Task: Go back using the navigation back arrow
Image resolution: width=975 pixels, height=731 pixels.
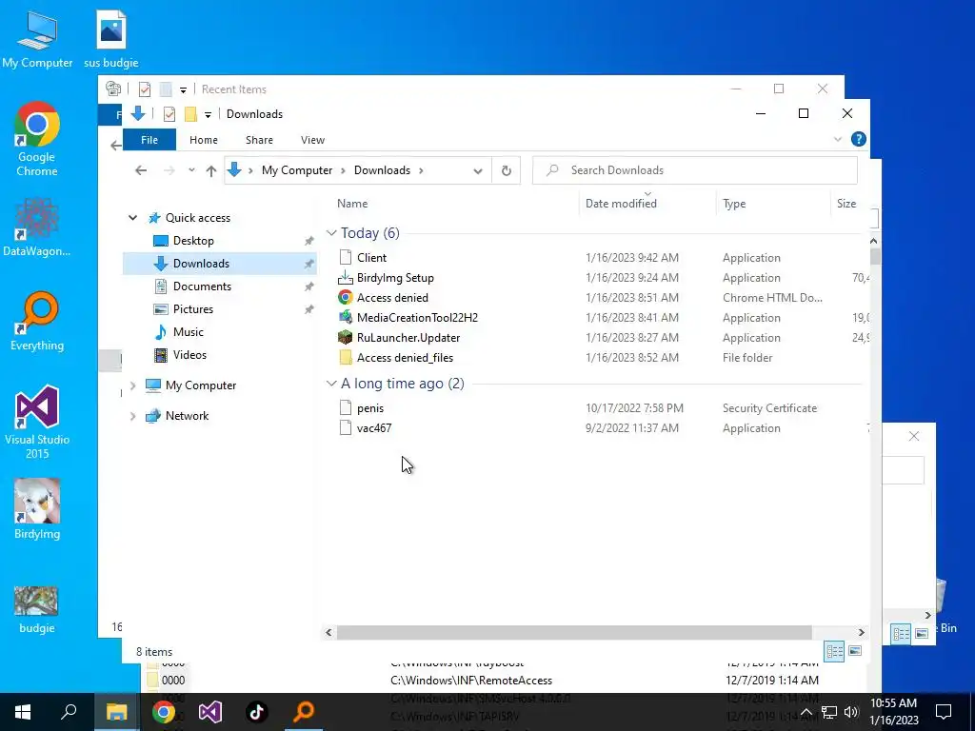Action: click(x=141, y=170)
